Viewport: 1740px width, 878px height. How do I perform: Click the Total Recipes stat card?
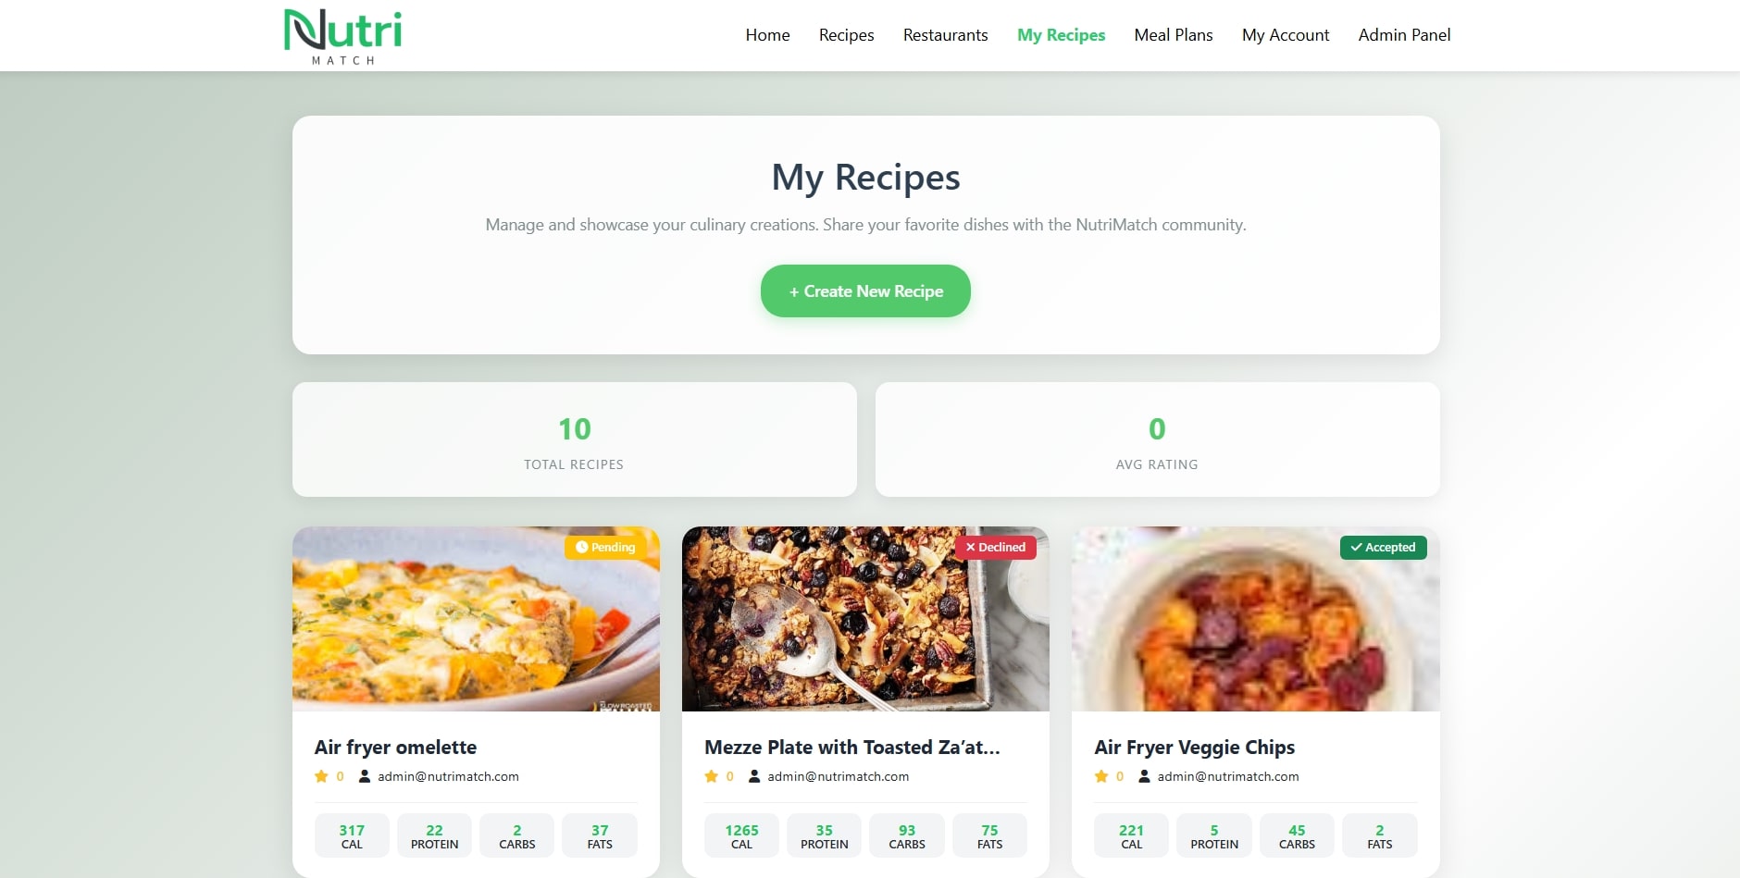click(575, 439)
